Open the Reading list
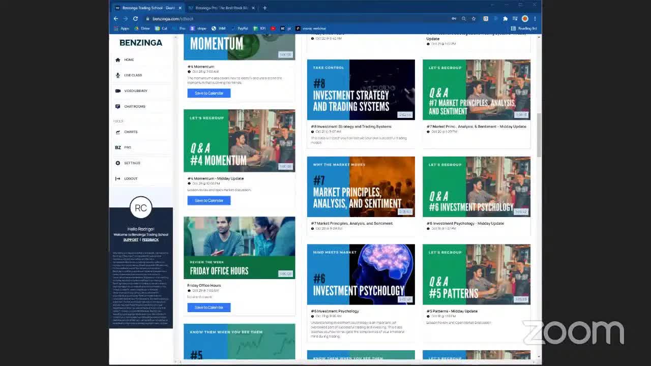This screenshot has height=366, width=651. pos(524,28)
